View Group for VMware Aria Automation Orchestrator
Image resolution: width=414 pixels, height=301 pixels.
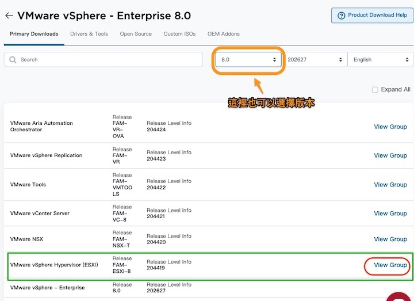390,127
